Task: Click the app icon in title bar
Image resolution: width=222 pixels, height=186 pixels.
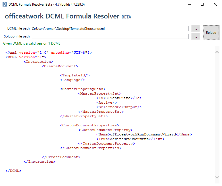Action: click(5, 4)
